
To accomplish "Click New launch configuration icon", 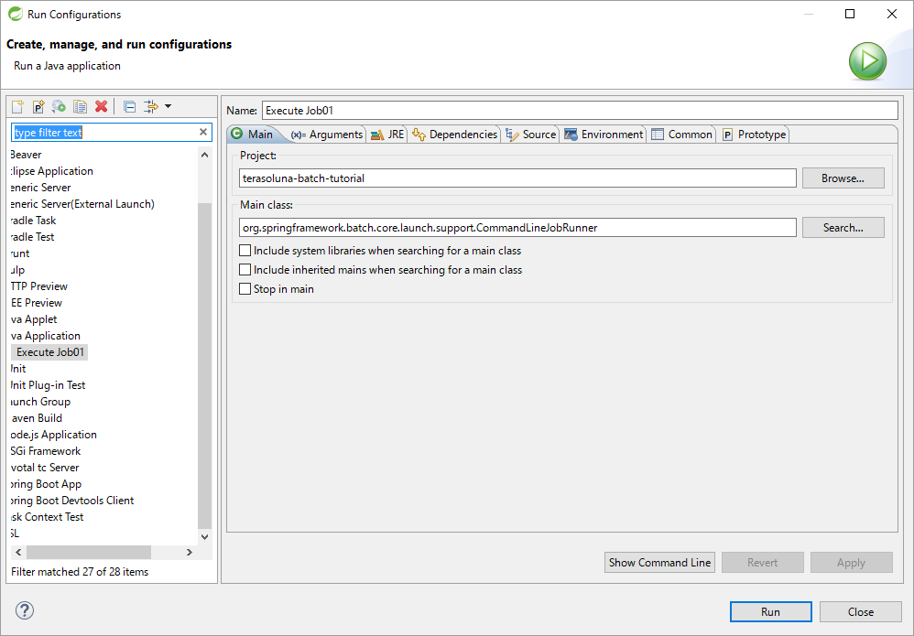I will coord(17,107).
